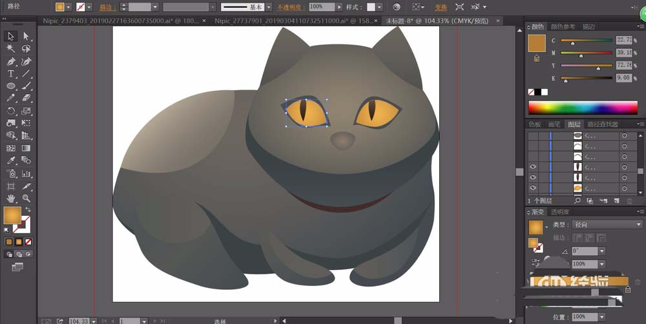Image resolution: width=646 pixels, height=324 pixels.
Task: Select the Scale tool
Action: (26, 111)
